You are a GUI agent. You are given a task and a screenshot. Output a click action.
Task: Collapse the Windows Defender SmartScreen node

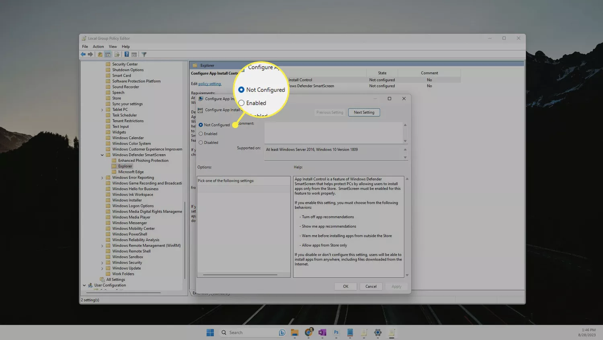click(102, 155)
